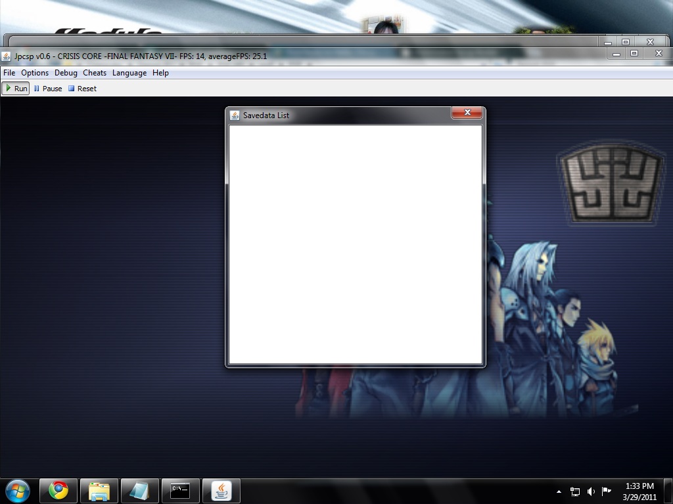
Task: Maximize the Jpcsp window
Action: [x=634, y=54]
